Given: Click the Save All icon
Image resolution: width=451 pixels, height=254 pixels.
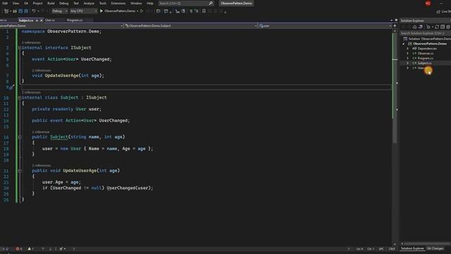Looking at the screenshot, I should click(x=26, y=11).
